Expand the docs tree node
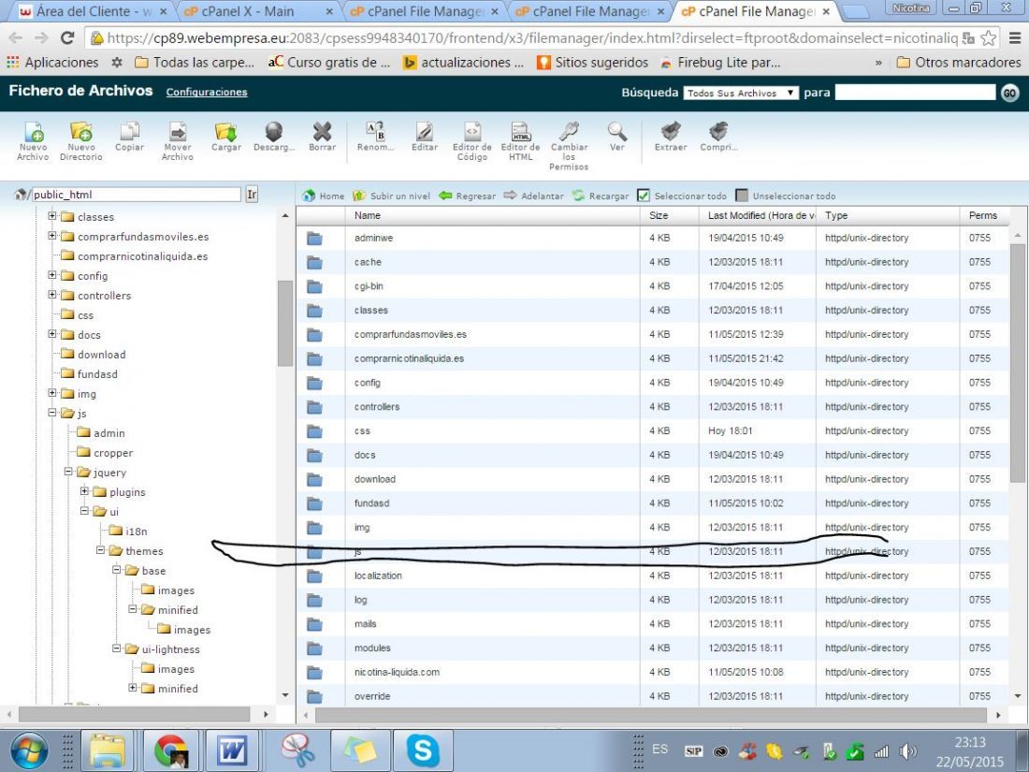 tap(51, 334)
